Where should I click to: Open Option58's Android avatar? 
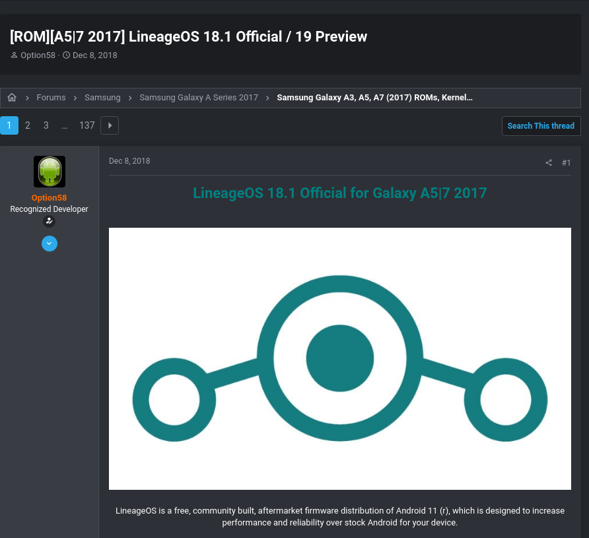(50, 172)
